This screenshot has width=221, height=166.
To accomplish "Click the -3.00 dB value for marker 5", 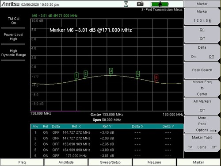I will (x=107, y=150).
